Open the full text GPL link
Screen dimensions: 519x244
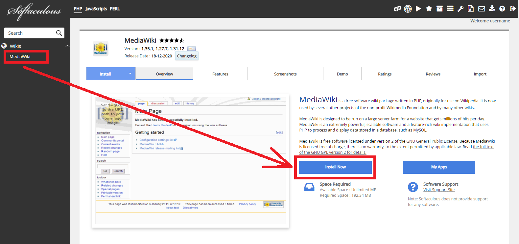483,147
